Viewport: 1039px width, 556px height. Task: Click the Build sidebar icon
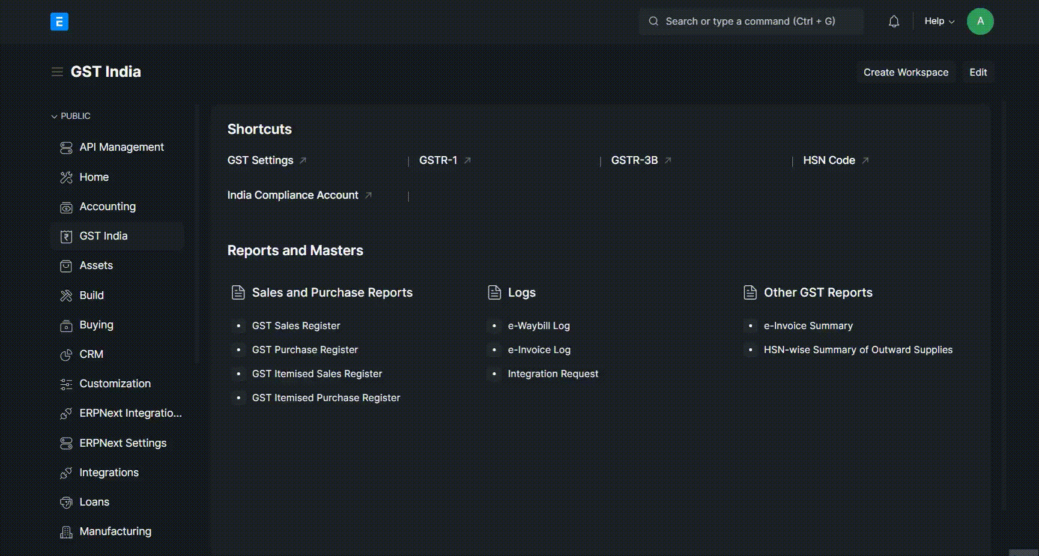click(66, 295)
